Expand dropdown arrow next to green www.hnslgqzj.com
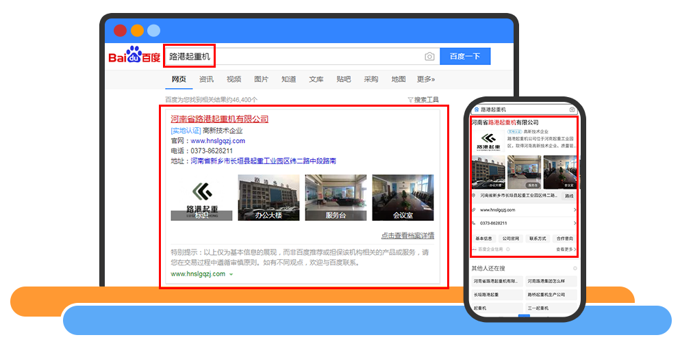The height and width of the screenshot is (346, 680). point(231,275)
